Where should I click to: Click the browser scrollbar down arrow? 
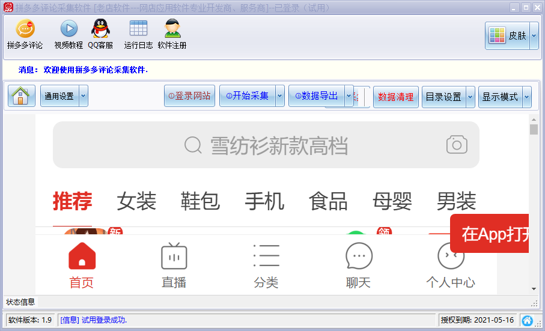pos(534,289)
